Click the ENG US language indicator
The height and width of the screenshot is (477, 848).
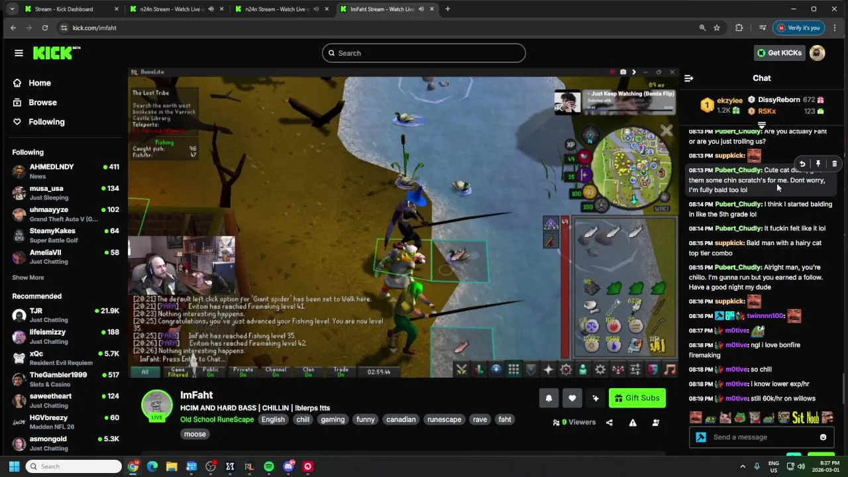point(774,466)
